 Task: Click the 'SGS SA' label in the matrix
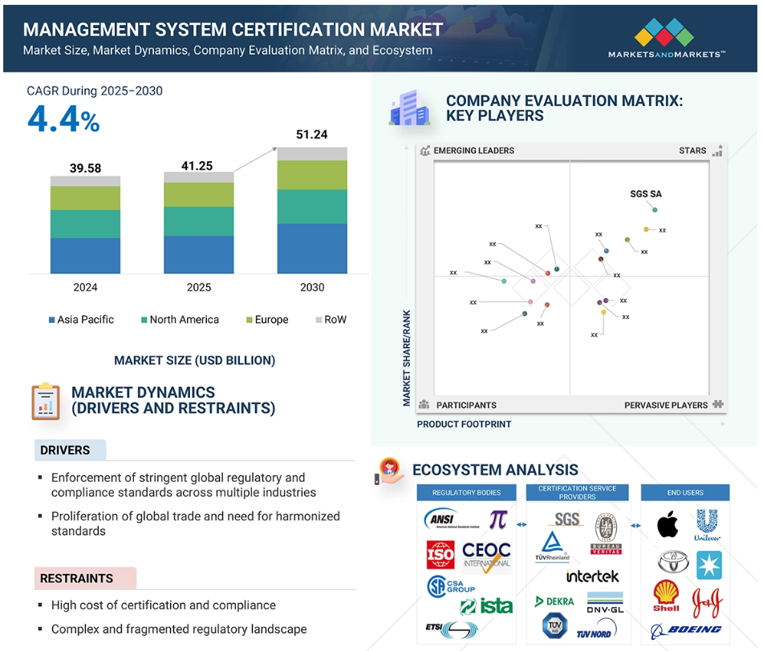646,194
